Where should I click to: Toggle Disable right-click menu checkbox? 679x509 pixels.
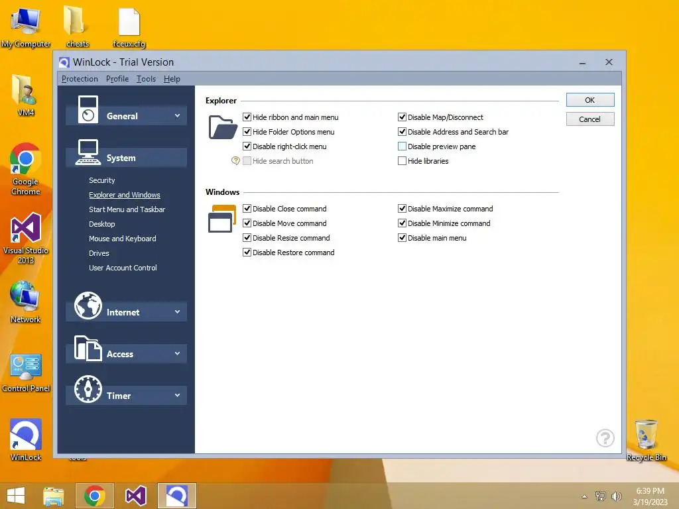tap(247, 146)
